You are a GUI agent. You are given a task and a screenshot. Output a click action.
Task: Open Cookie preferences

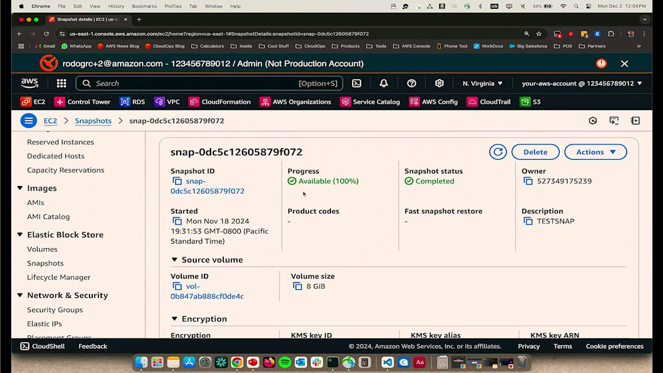(x=614, y=346)
